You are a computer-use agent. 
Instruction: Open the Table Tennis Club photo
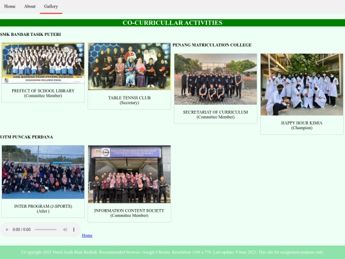click(129, 67)
